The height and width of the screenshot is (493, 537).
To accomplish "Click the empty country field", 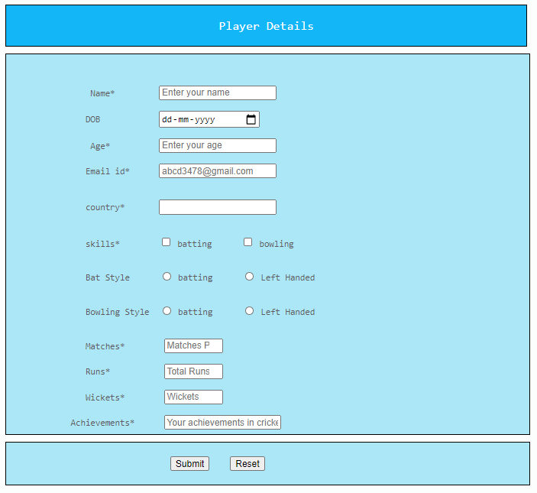I will pos(218,207).
